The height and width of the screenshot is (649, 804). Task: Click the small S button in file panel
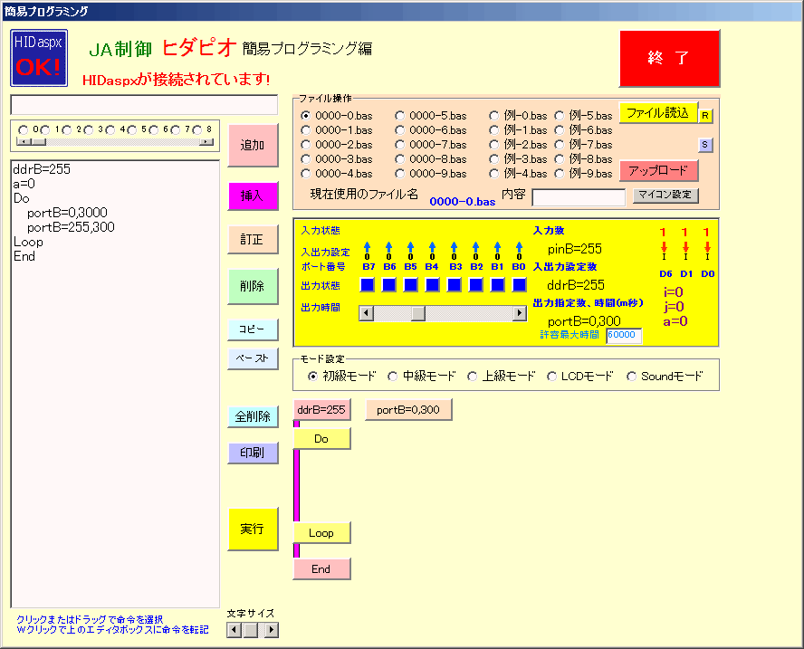(704, 144)
